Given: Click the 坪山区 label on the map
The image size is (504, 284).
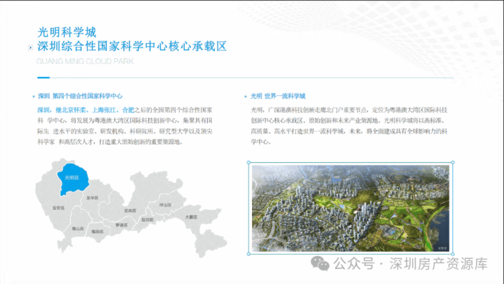Looking at the screenshot, I should pos(166,205).
